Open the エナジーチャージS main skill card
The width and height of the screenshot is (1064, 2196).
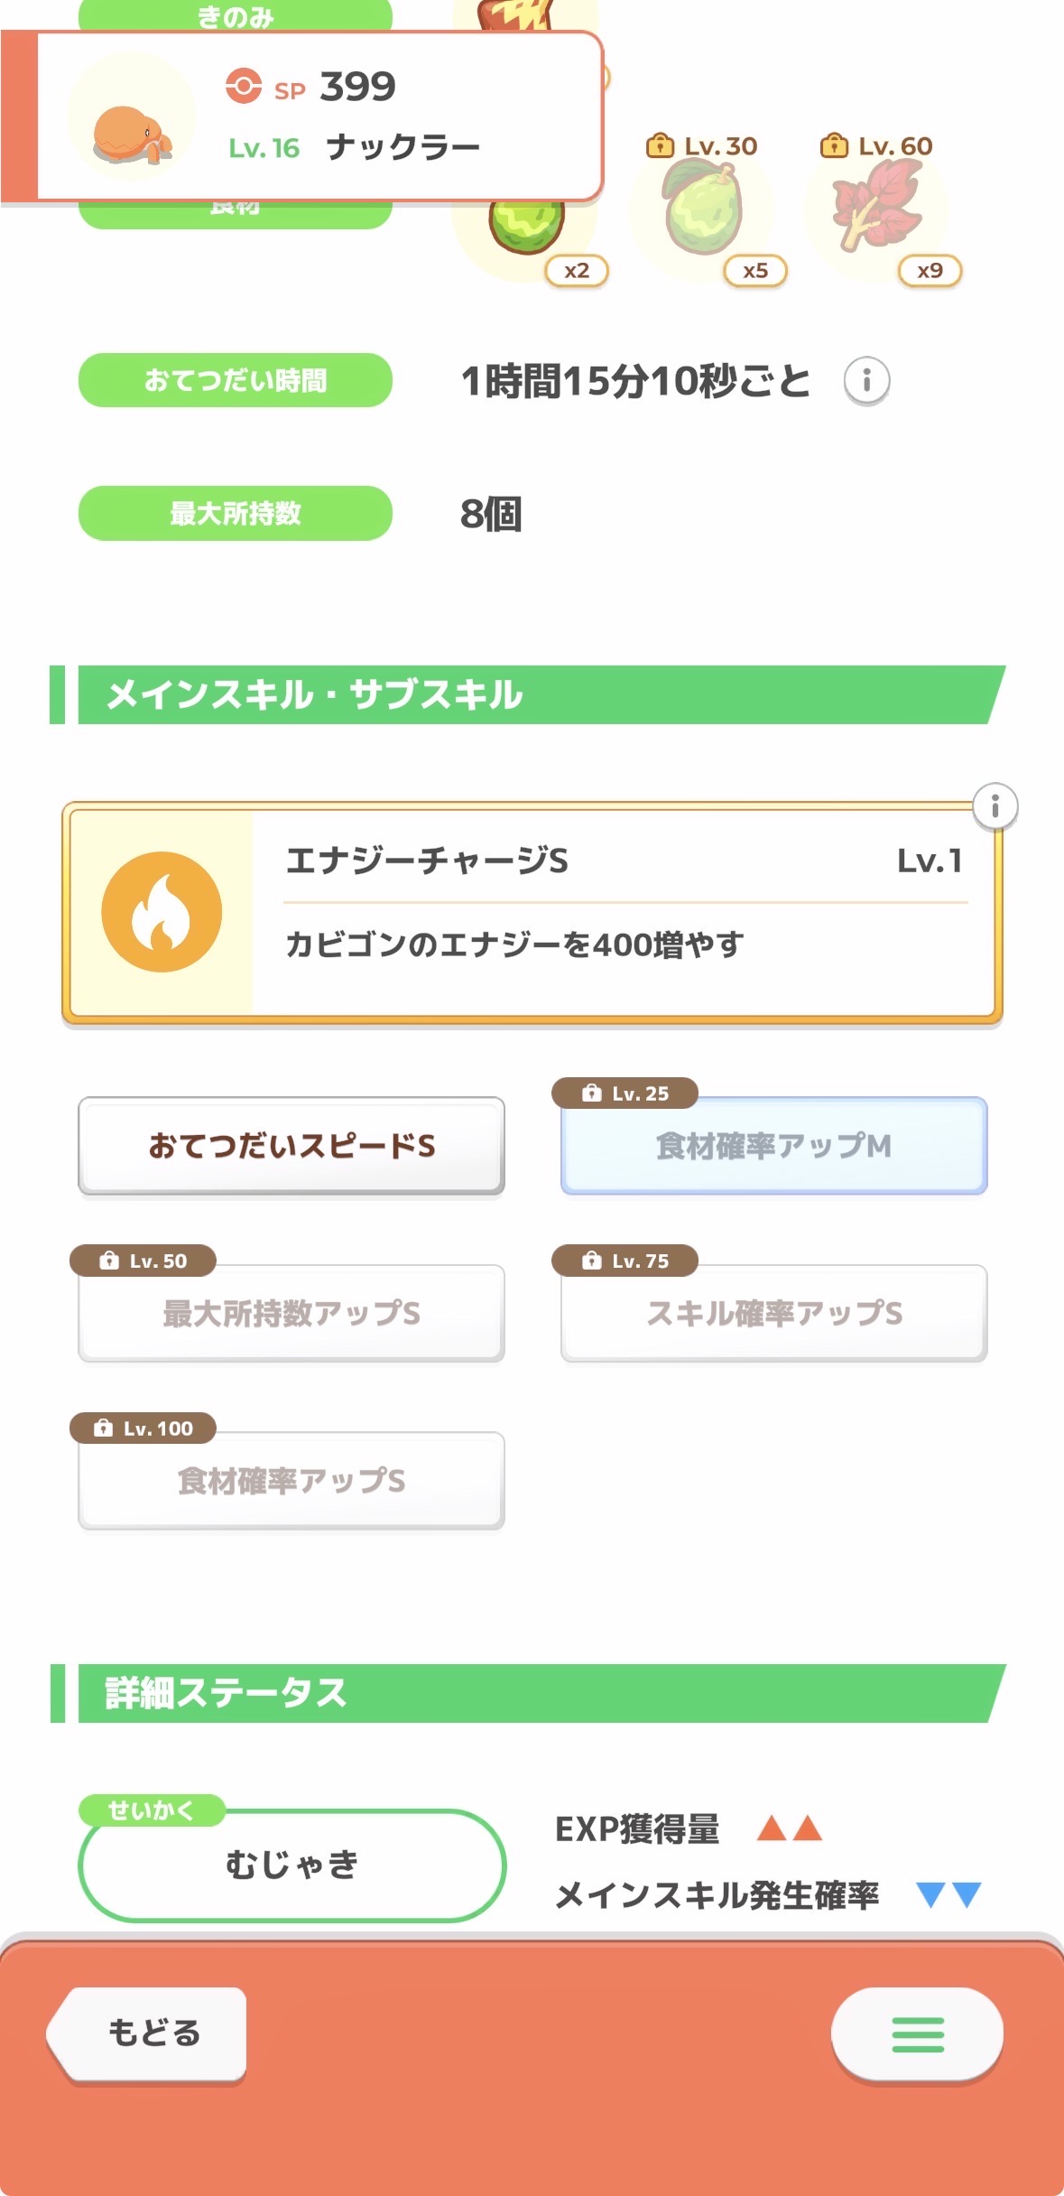pos(623,912)
